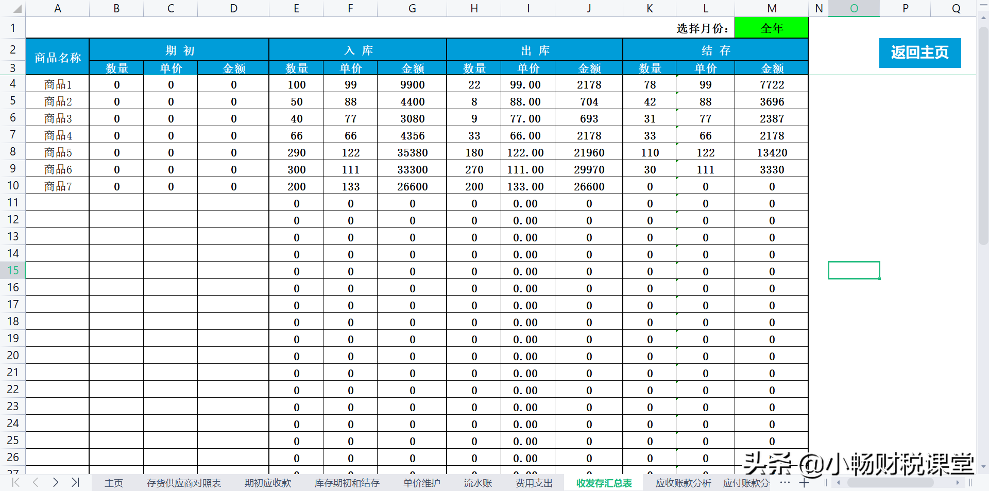Click the cell showing 2387
The image size is (989, 491).
(772, 118)
